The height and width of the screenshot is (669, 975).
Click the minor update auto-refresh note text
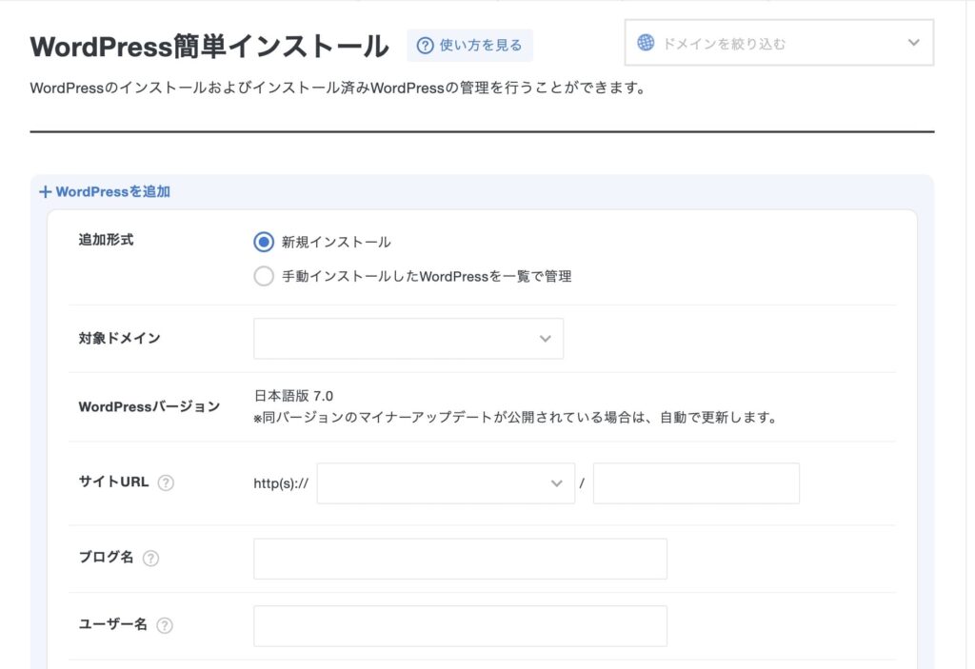pyautogui.click(x=515, y=417)
